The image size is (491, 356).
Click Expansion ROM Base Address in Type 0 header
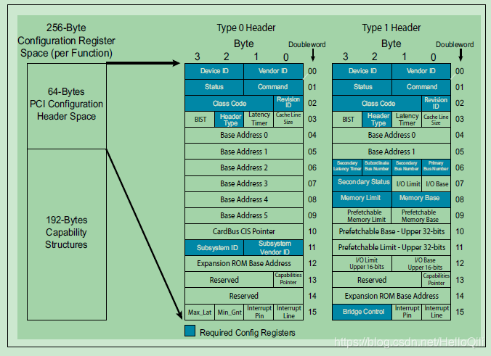click(244, 263)
